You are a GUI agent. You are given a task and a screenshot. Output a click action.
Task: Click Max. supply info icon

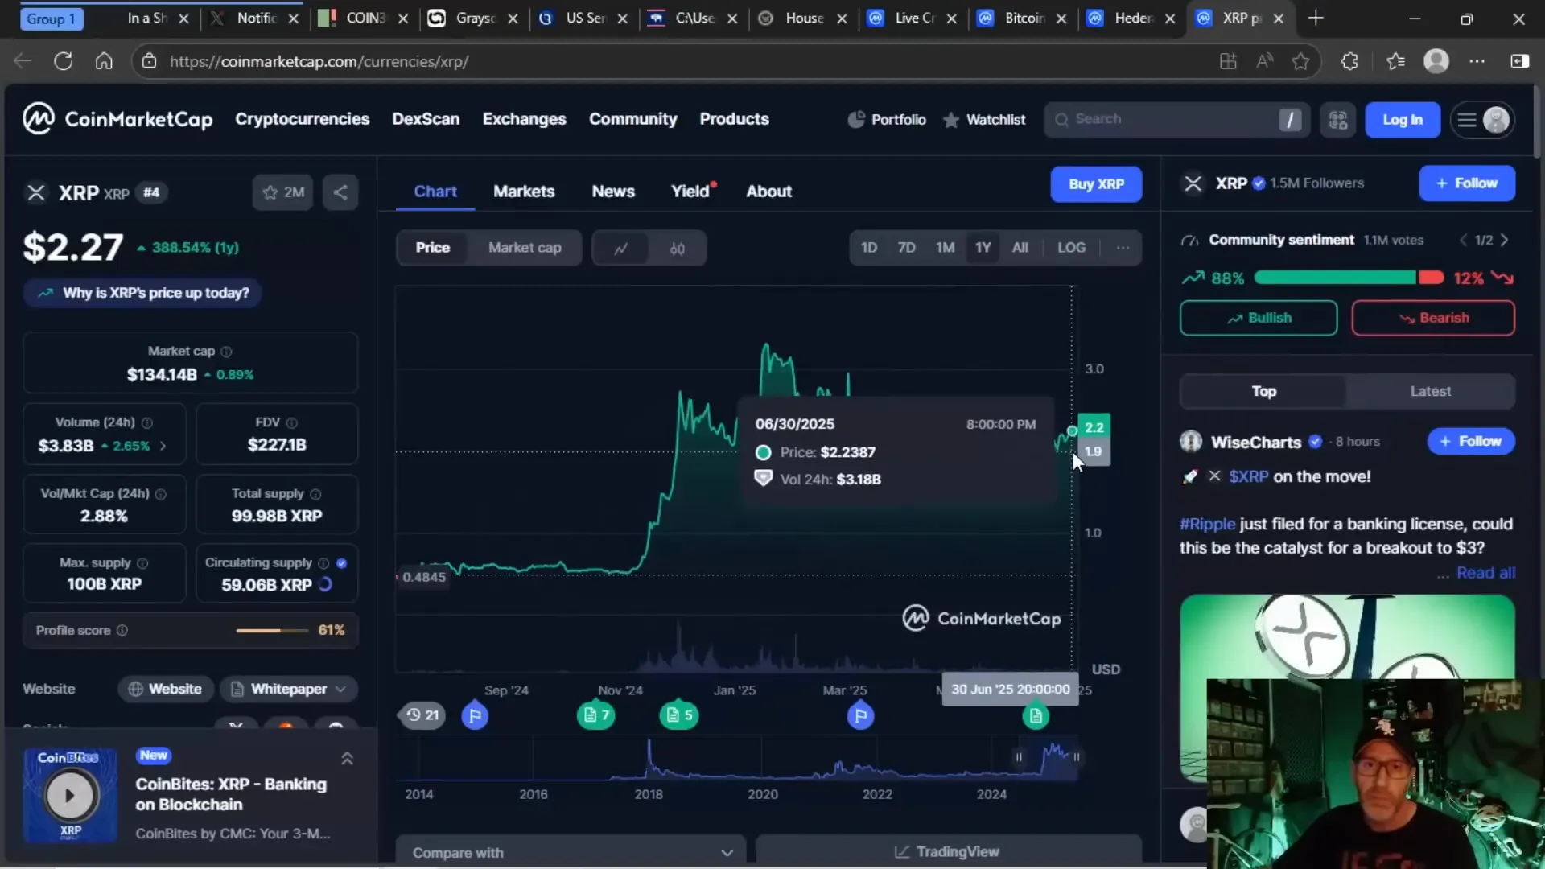pyautogui.click(x=142, y=563)
